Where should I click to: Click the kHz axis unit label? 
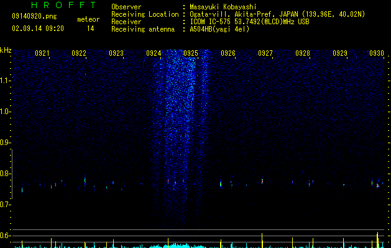(x=6, y=50)
